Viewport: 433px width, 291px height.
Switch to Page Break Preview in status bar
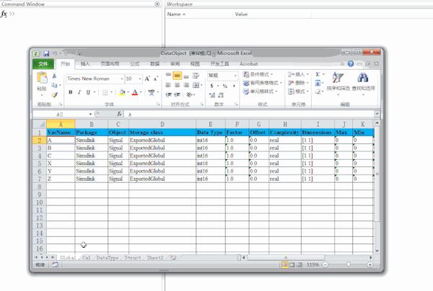click(x=299, y=265)
